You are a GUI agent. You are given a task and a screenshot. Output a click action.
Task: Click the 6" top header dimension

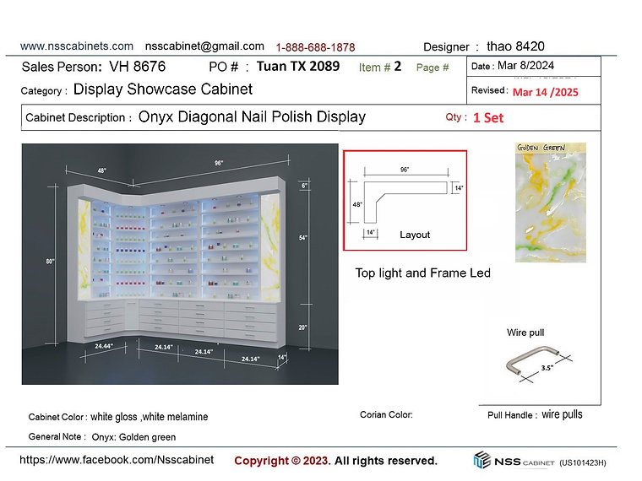tap(304, 186)
